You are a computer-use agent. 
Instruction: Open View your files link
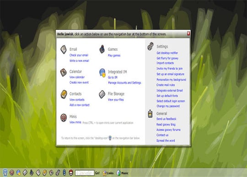[116, 100]
